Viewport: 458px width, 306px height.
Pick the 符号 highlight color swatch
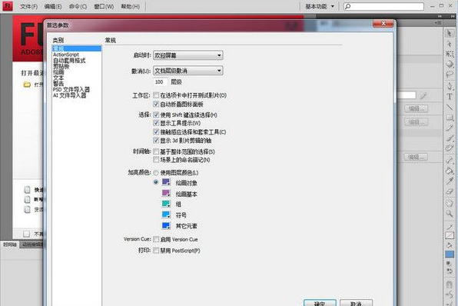click(166, 215)
